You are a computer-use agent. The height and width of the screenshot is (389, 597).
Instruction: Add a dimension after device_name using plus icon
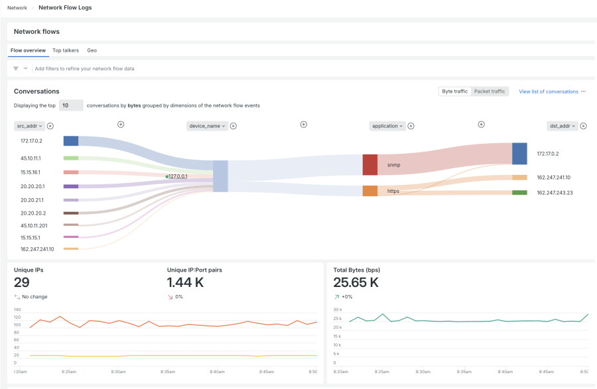click(303, 125)
